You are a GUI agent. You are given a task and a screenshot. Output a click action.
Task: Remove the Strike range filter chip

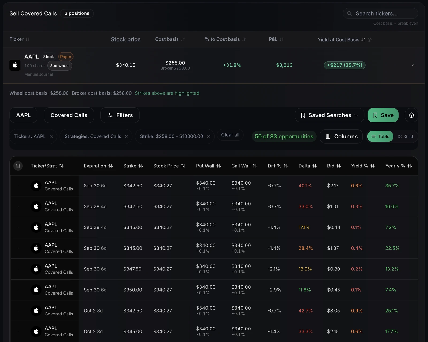(x=209, y=136)
